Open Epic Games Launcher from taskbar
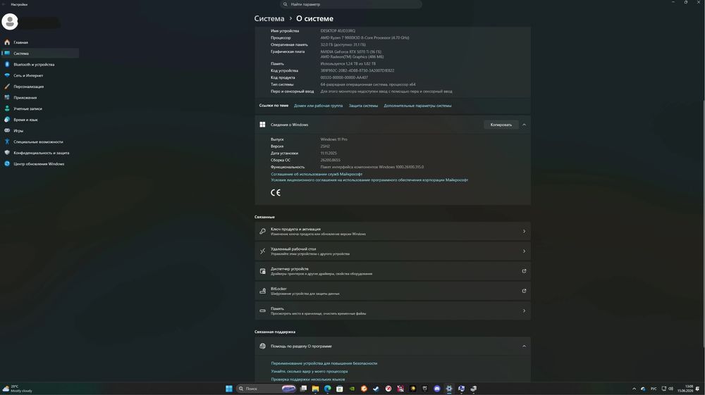This screenshot has height=395, width=705. (x=425, y=389)
